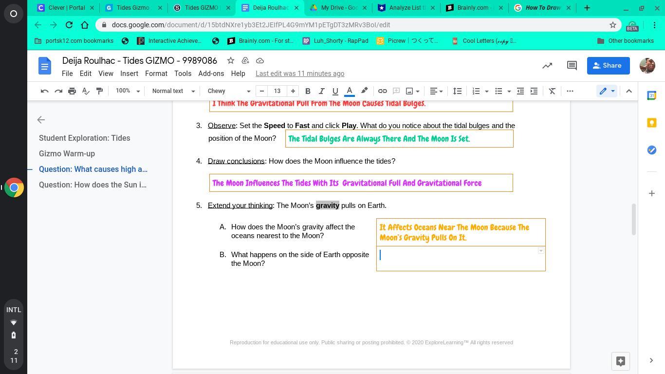This screenshot has height=374, width=665.
Task: Click the blue Share button
Action: (608, 66)
